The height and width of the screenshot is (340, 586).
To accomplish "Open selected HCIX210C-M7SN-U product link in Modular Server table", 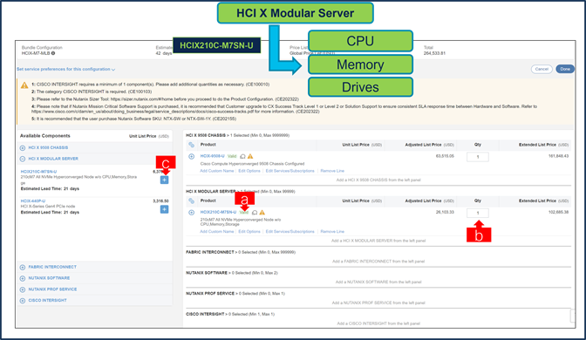I will pos(218,212).
